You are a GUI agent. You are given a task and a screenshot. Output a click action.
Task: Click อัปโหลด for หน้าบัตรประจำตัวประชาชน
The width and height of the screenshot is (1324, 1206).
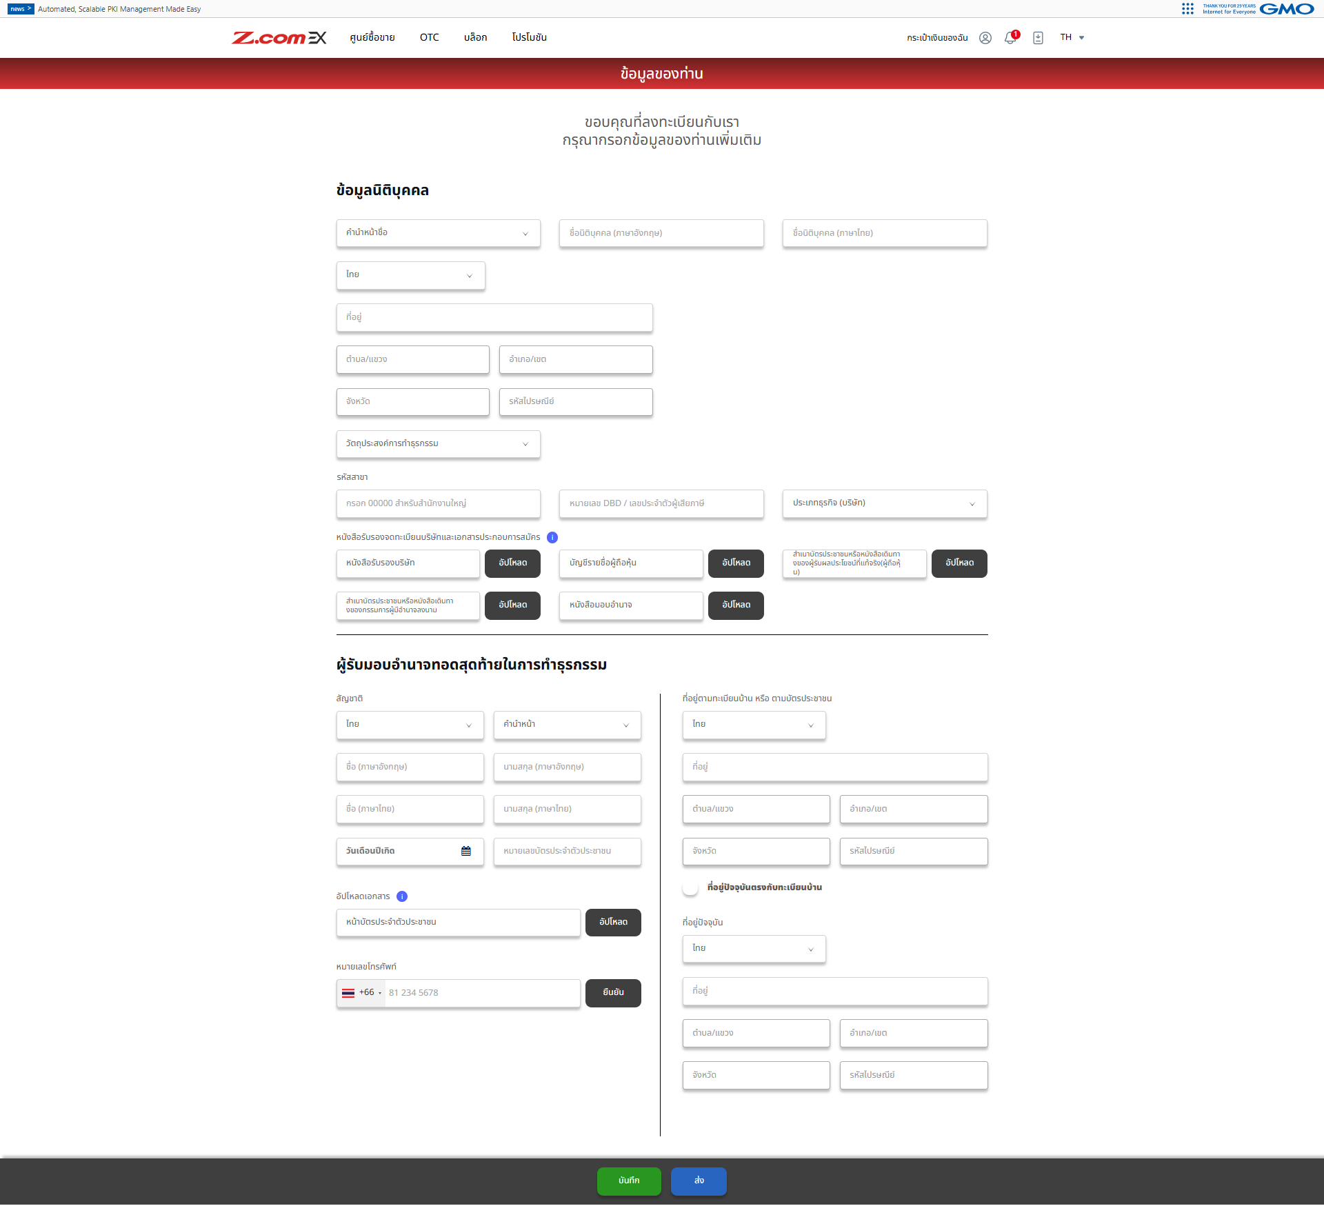click(x=613, y=923)
